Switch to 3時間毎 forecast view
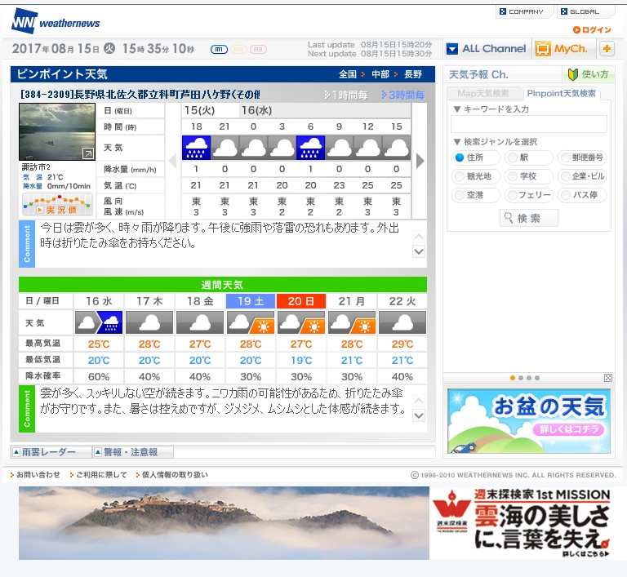Screen dimensions: 627x577 [x=401, y=95]
